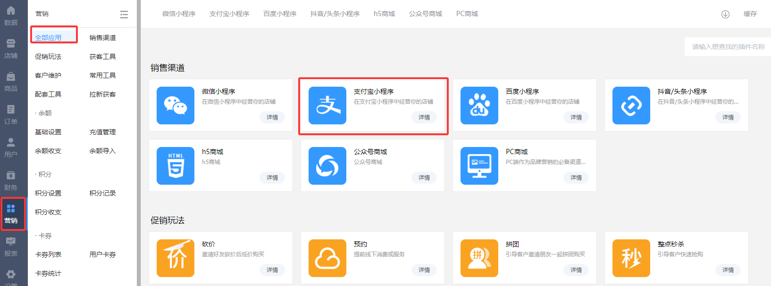
Task: Click 详情 on the 整点秒杀 card
Action: coord(728,270)
